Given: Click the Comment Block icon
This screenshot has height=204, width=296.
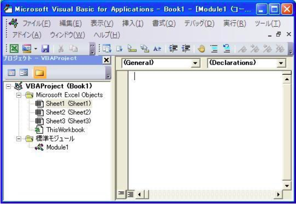Looking at the screenshot, I should pyautogui.click(x=214, y=49).
